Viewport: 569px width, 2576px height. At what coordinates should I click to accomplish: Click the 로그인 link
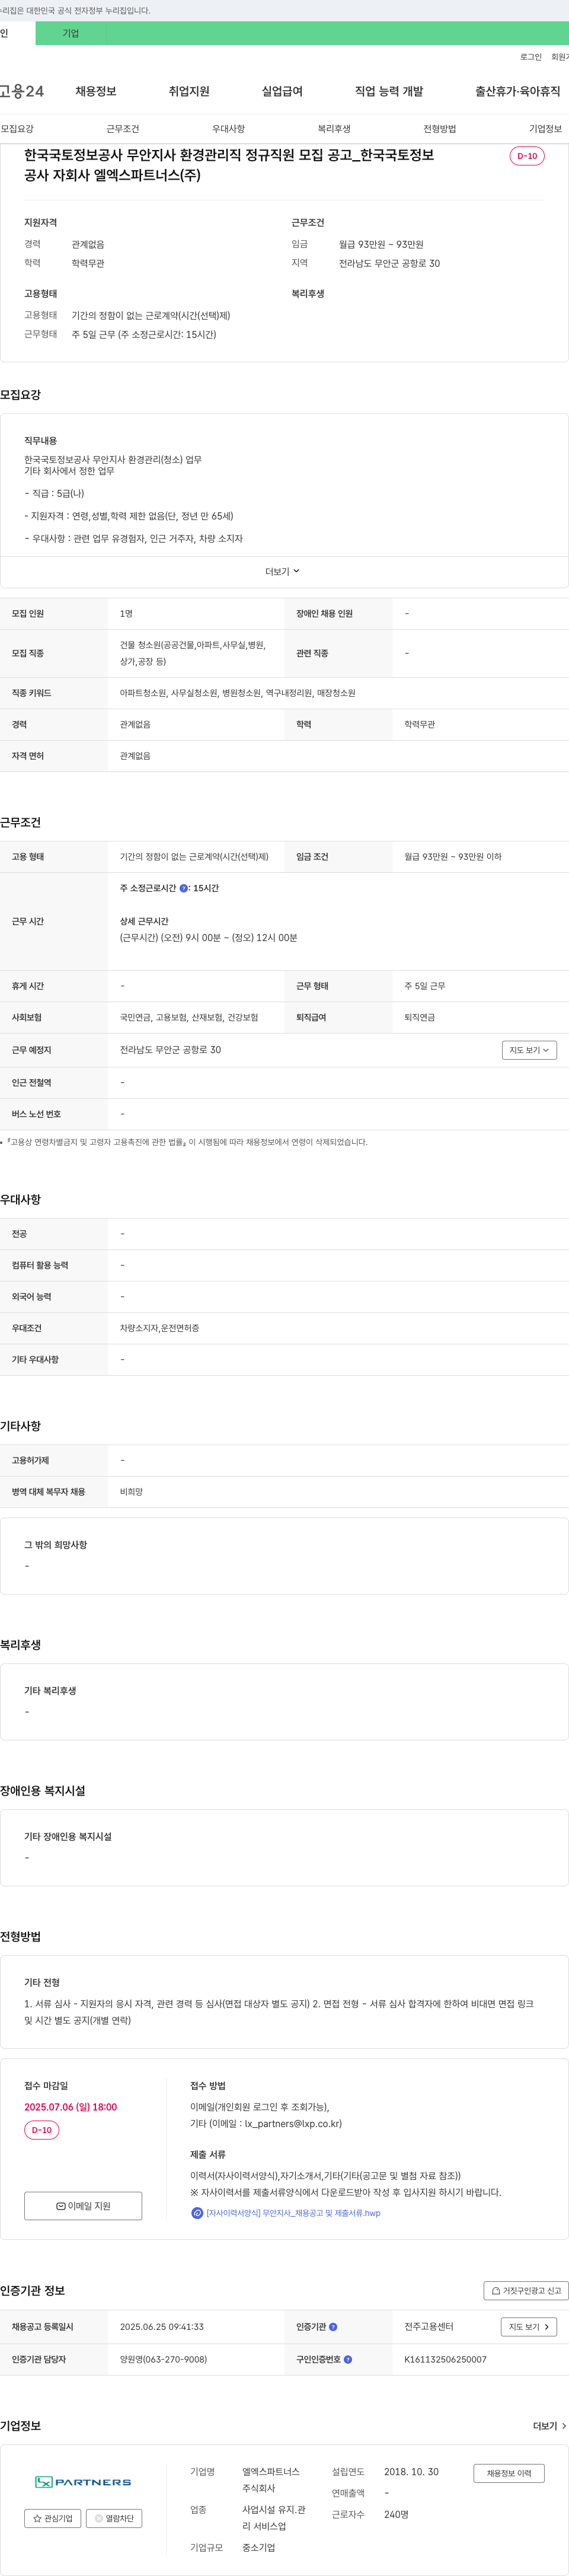pos(530,57)
